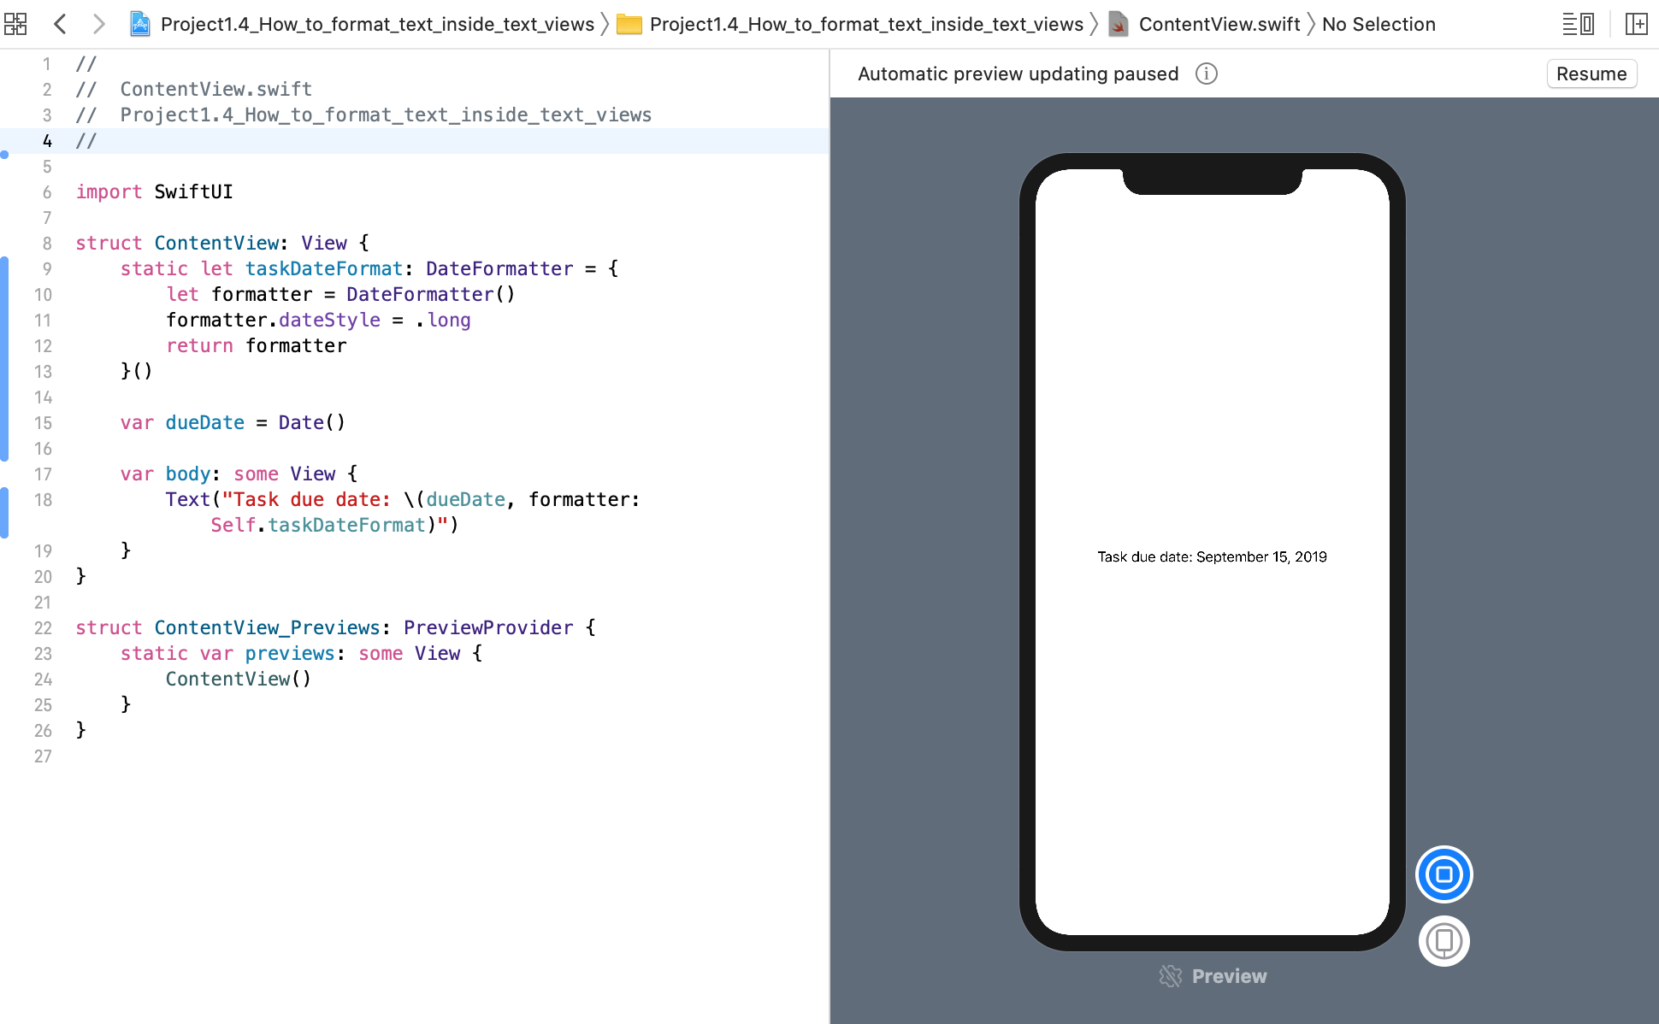Go forward to next file
The image size is (1659, 1024).
[x=98, y=24]
